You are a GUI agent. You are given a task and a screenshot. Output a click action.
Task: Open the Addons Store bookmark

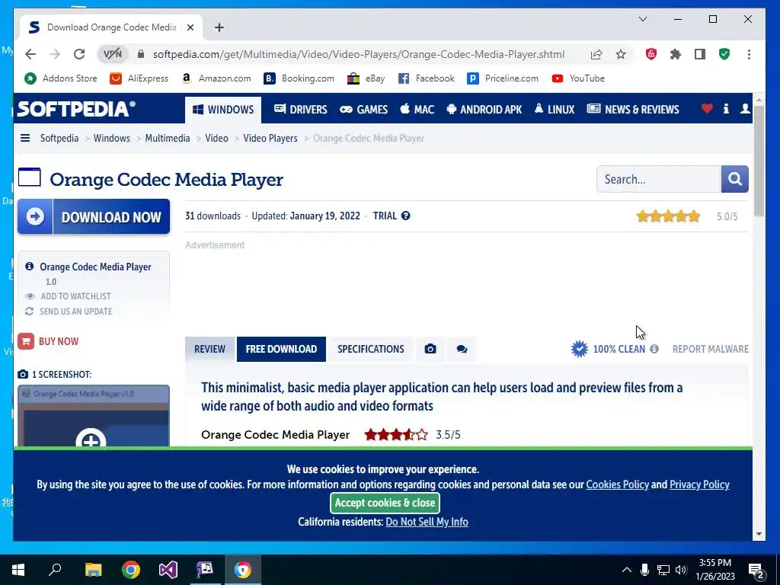point(61,78)
